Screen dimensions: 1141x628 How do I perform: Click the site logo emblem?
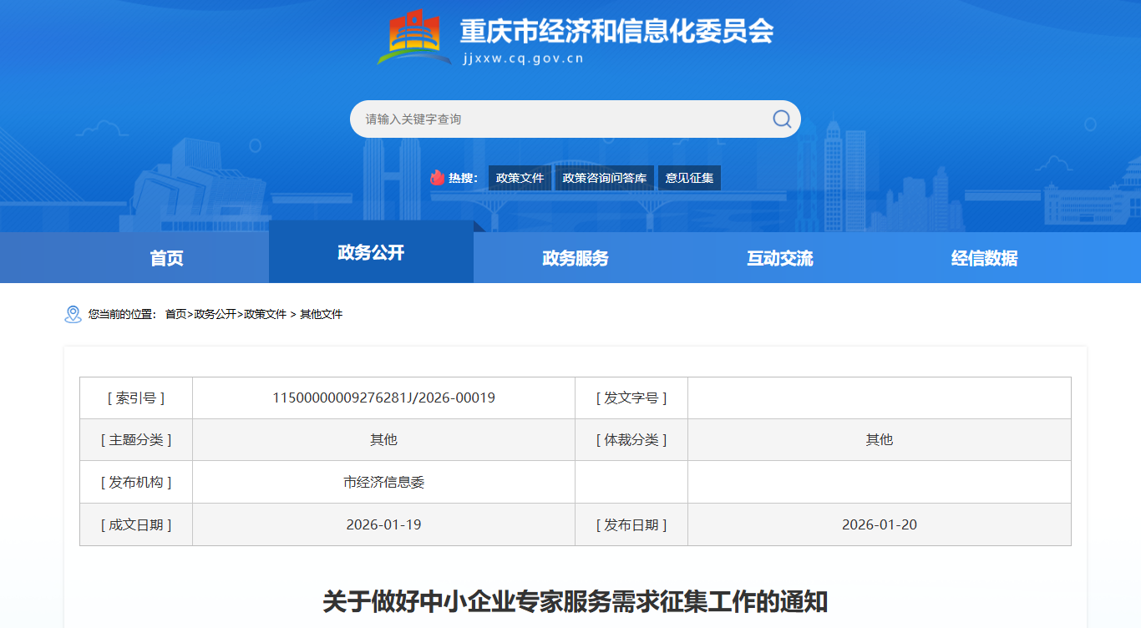point(414,38)
